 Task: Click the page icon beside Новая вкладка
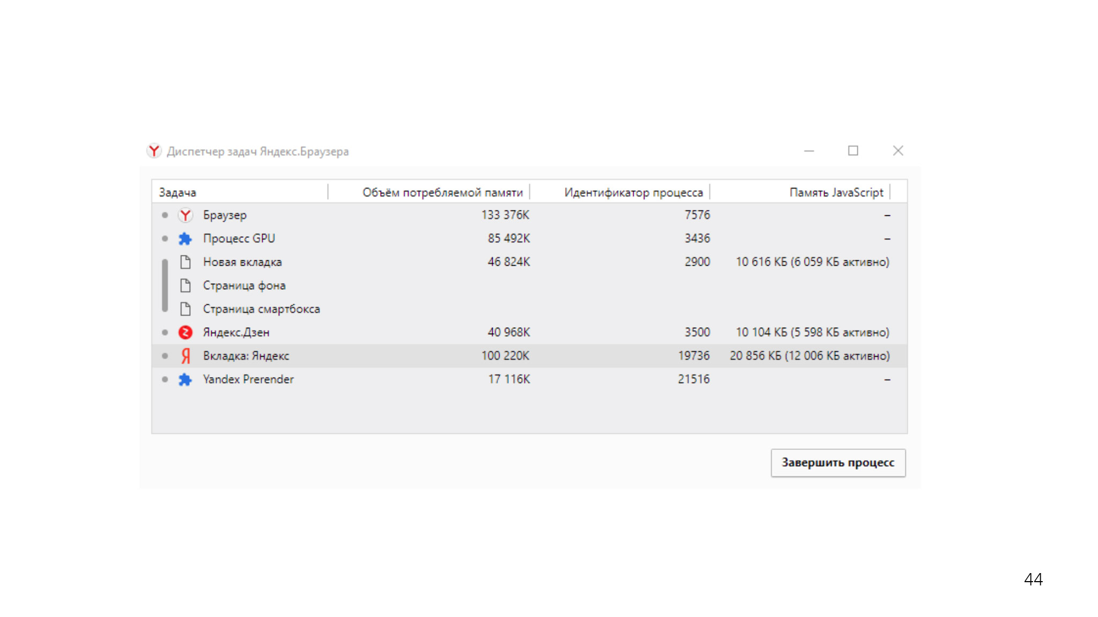tap(186, 262)
